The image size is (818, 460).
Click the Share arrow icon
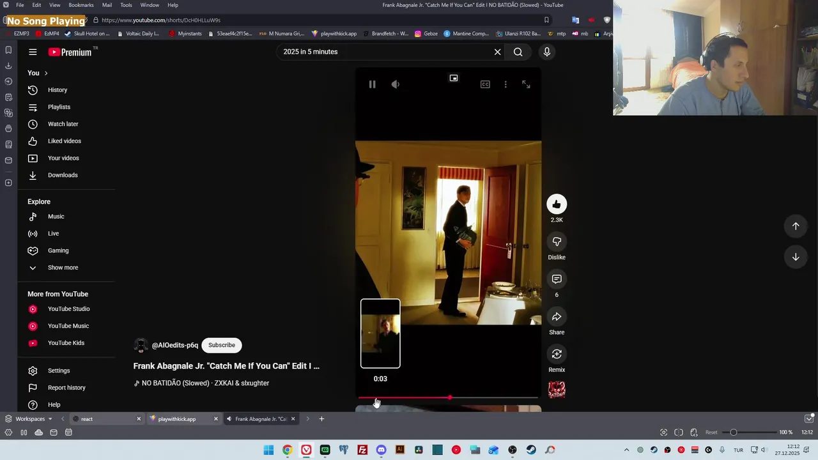click(557, 317)
